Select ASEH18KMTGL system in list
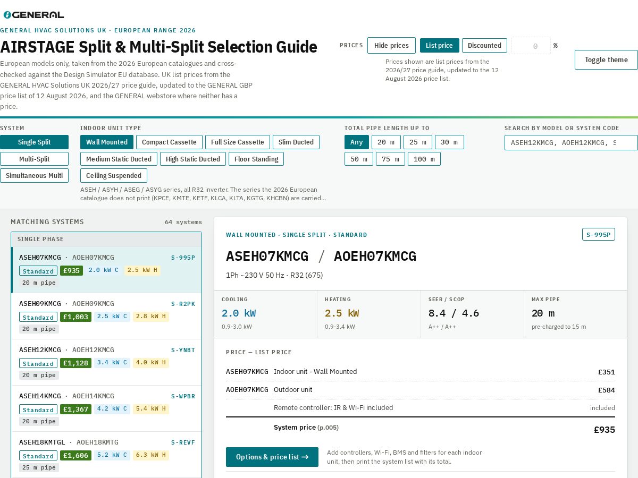 tap(106, 455)
